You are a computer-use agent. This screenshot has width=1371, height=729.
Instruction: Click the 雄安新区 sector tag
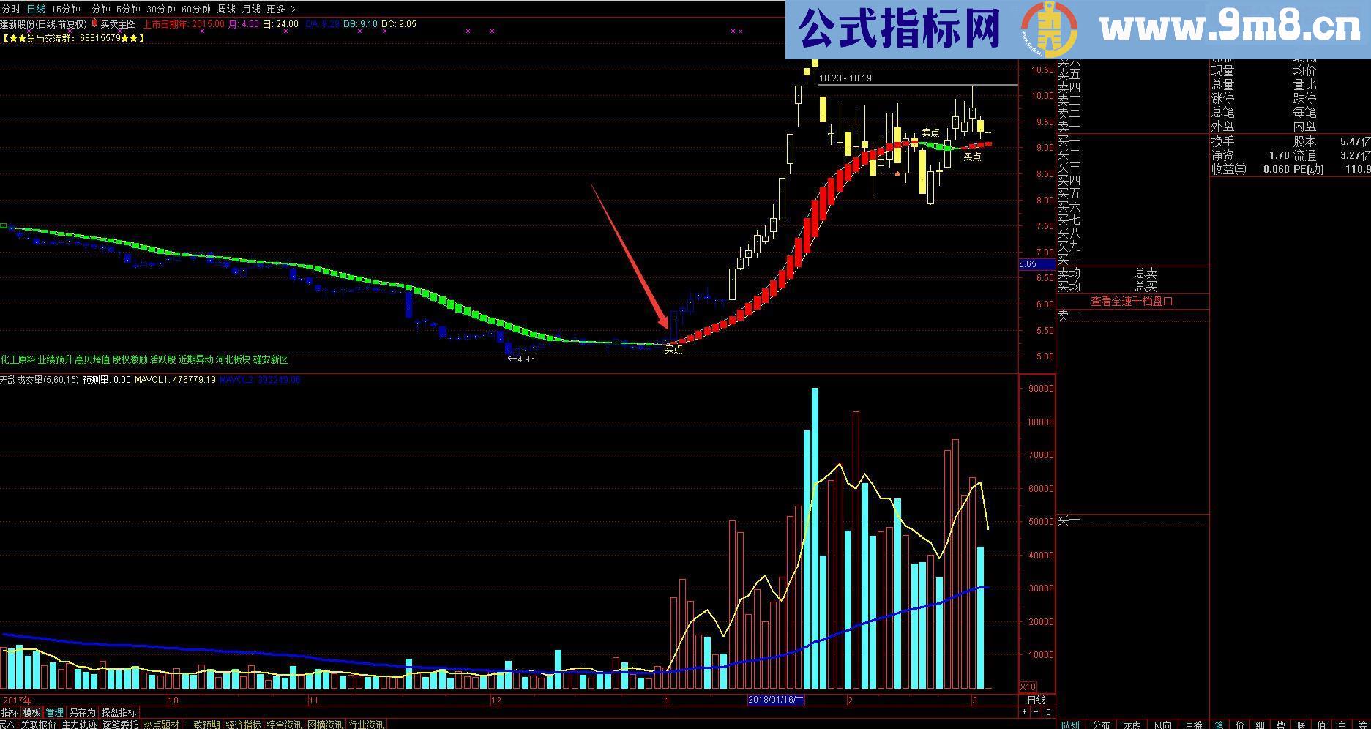click(x=271, y=359)
